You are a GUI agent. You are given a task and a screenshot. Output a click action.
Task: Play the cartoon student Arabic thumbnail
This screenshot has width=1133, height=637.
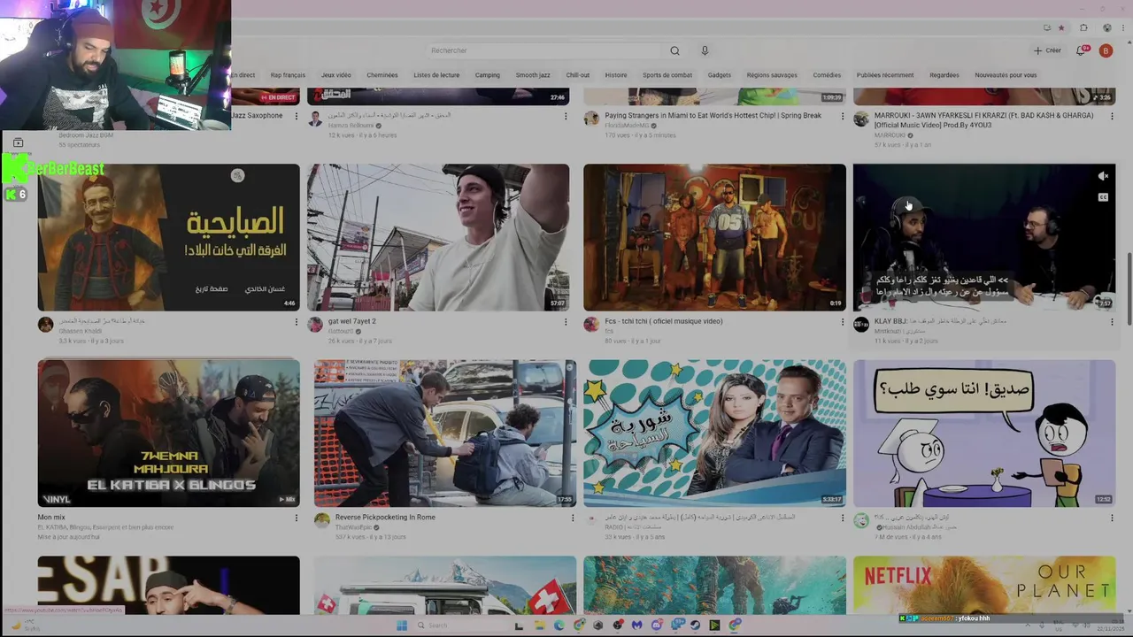[984, 433]
